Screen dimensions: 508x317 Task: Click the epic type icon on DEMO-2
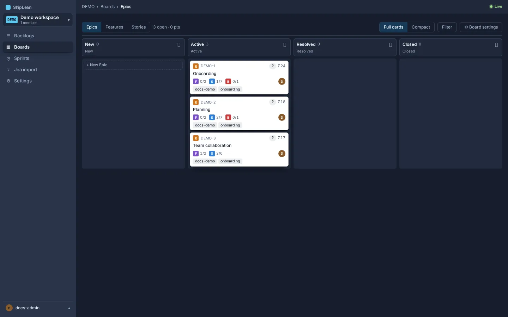[x=196, y=102]
